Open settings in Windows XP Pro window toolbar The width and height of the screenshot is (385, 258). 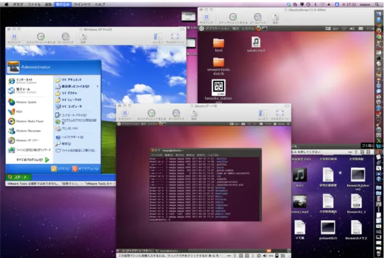[x=83, y=38]
